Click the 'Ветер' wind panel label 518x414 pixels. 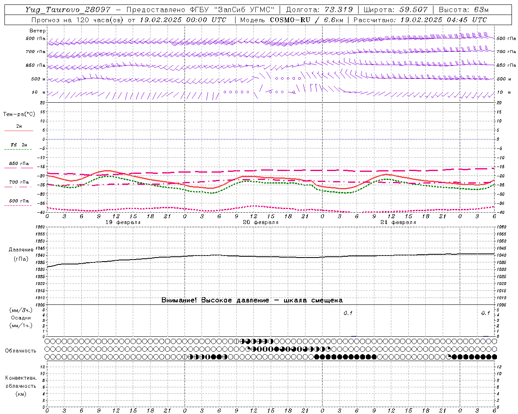click(x=37, y=31)
